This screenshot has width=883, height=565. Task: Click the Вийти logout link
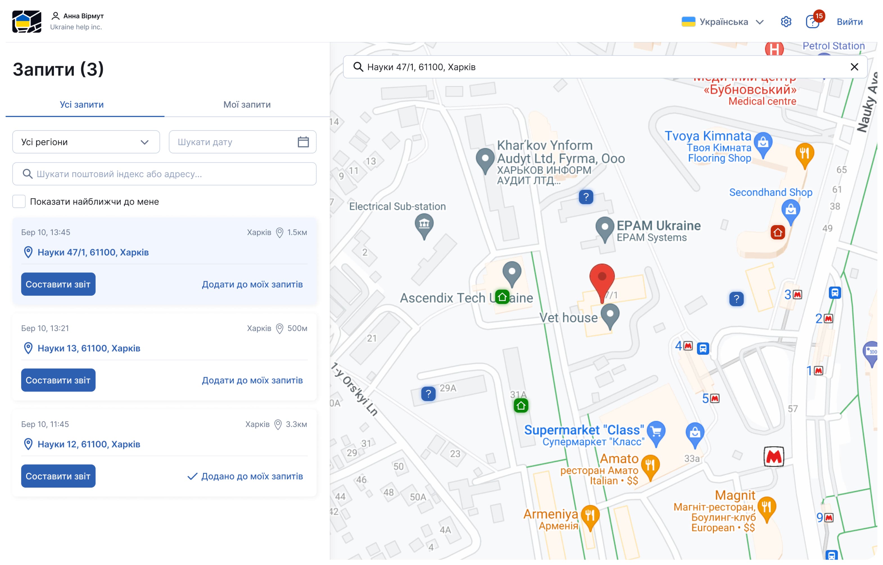point(849,22)
